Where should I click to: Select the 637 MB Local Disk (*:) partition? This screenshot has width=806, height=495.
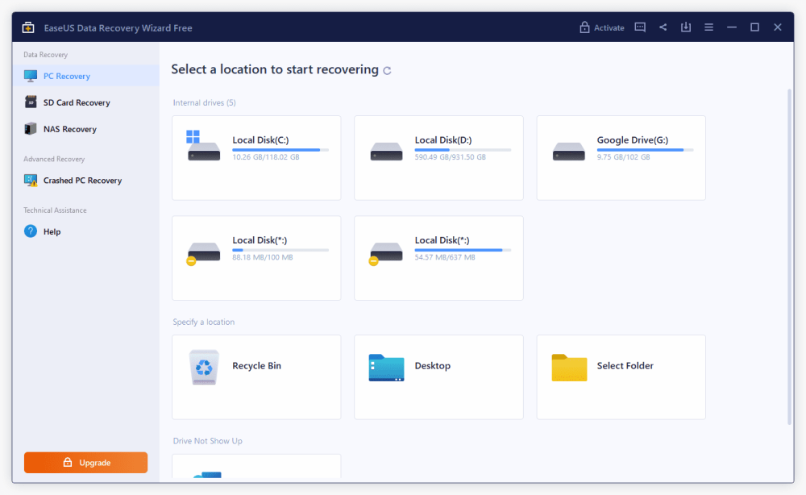(x=438, y=258)
